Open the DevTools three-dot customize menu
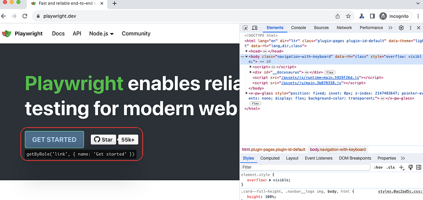 (411, 28)
